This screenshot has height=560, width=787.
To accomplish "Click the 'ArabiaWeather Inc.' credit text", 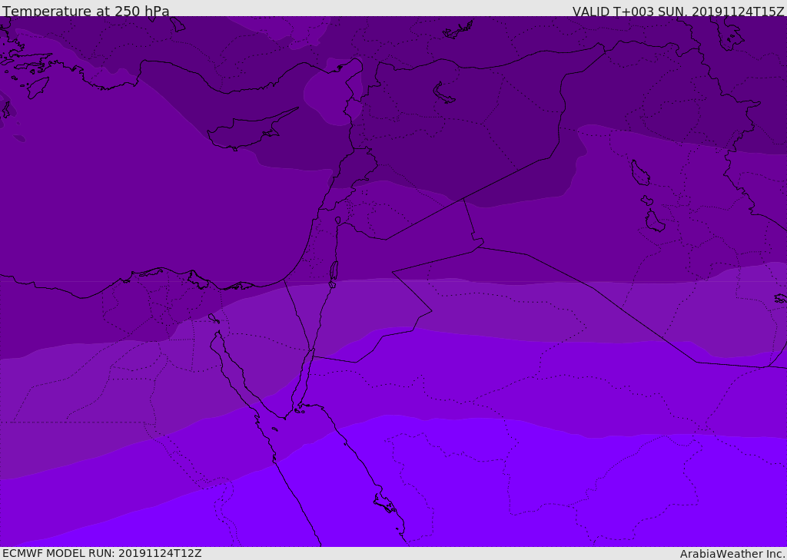I will [x=732, y=554].
